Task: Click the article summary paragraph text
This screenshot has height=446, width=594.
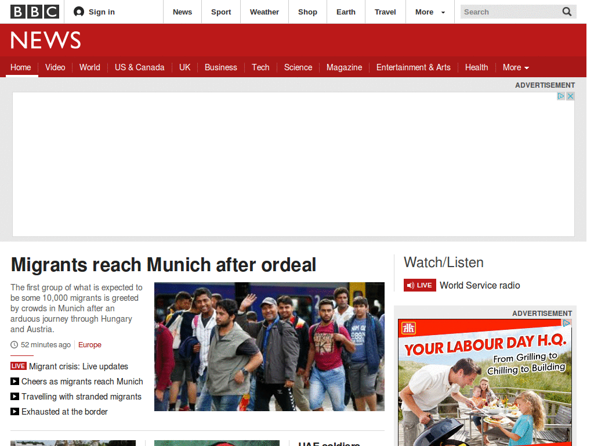Action: pos(76,308)
